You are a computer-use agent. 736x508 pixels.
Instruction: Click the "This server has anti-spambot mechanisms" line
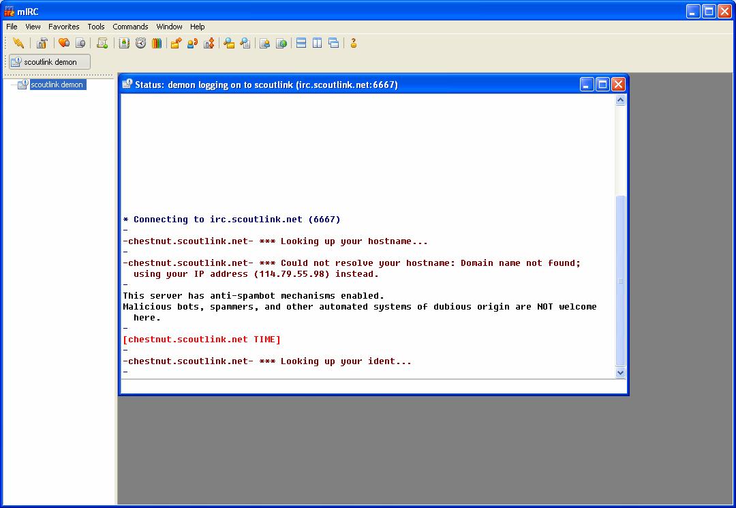pos(254,296)
